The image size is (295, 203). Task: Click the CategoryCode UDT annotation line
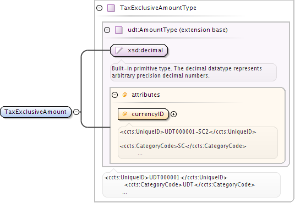tap(190, 184)
